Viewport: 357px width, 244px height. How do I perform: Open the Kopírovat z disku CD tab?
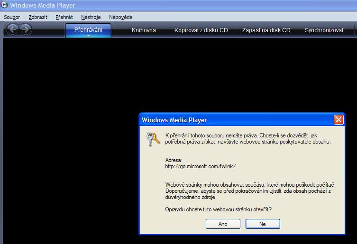click(x=201, y=30)
